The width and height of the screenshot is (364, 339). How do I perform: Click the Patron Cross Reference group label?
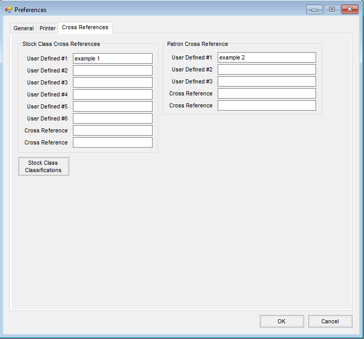point(197,44)
